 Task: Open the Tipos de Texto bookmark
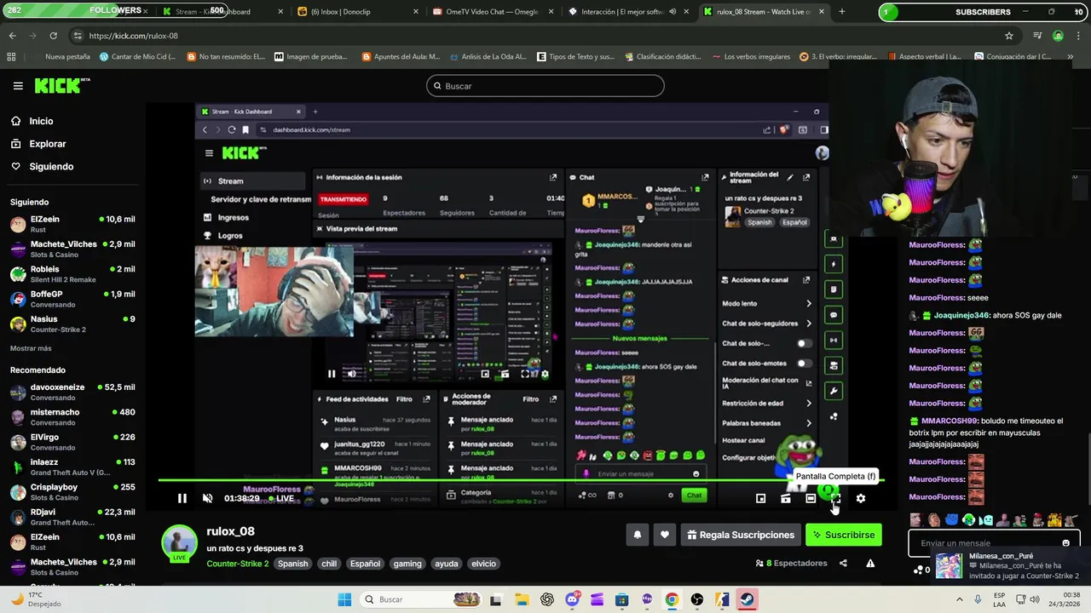(575, 56)
